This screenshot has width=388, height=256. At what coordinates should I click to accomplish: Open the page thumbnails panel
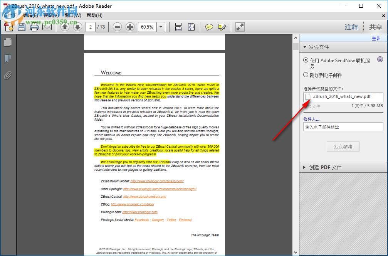[8, 42]
